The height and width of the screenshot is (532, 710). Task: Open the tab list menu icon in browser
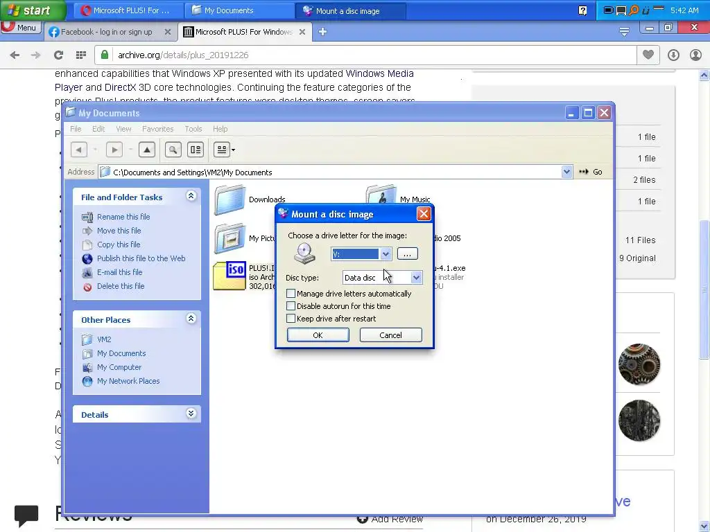pos(625,31)
